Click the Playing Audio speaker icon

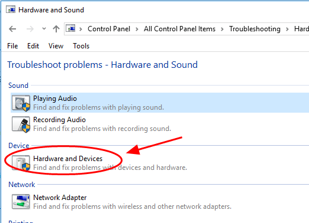21,103
